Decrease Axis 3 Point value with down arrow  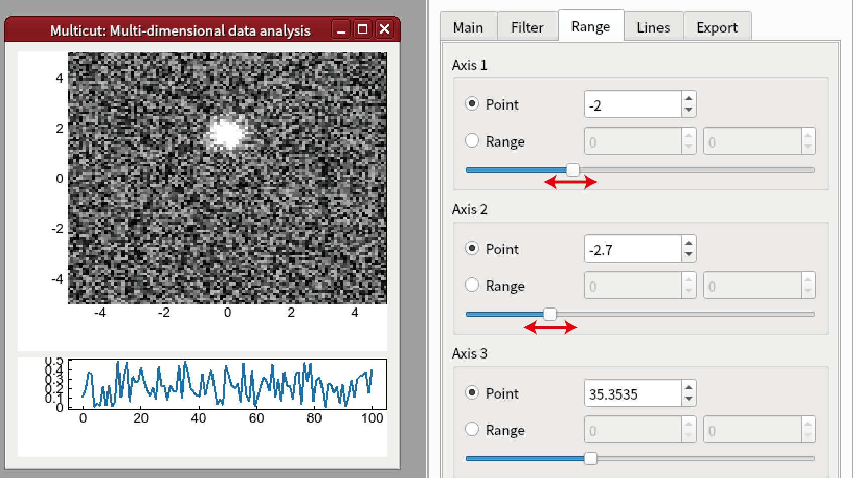click(689, 399)
